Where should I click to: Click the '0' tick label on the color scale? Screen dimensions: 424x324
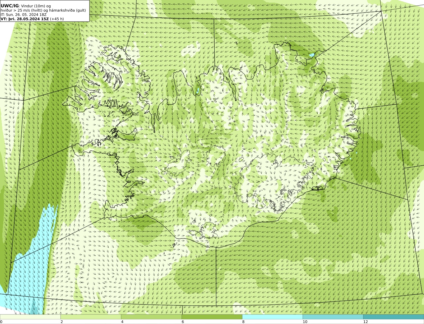click(x=1, y=322)
